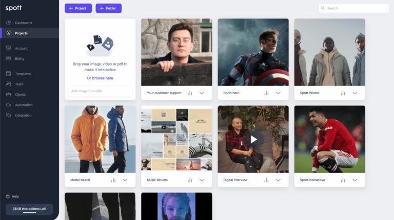Viewport: 394px width, 220px height.
Task: Open Music albums thumbnail
Action: pos(176,139)
